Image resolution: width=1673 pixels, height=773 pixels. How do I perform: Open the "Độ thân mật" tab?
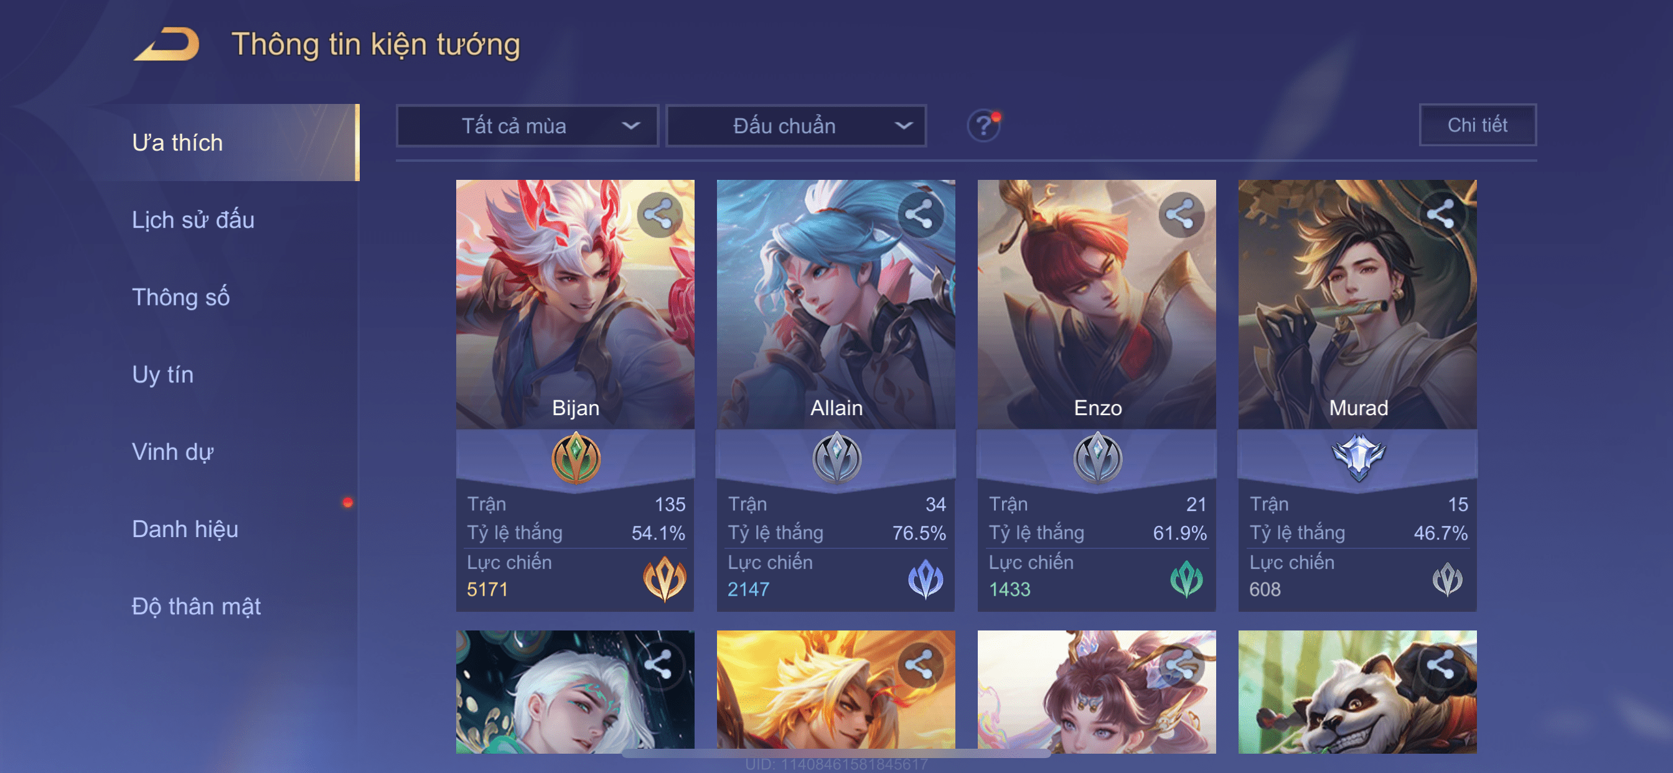point(196,606)
